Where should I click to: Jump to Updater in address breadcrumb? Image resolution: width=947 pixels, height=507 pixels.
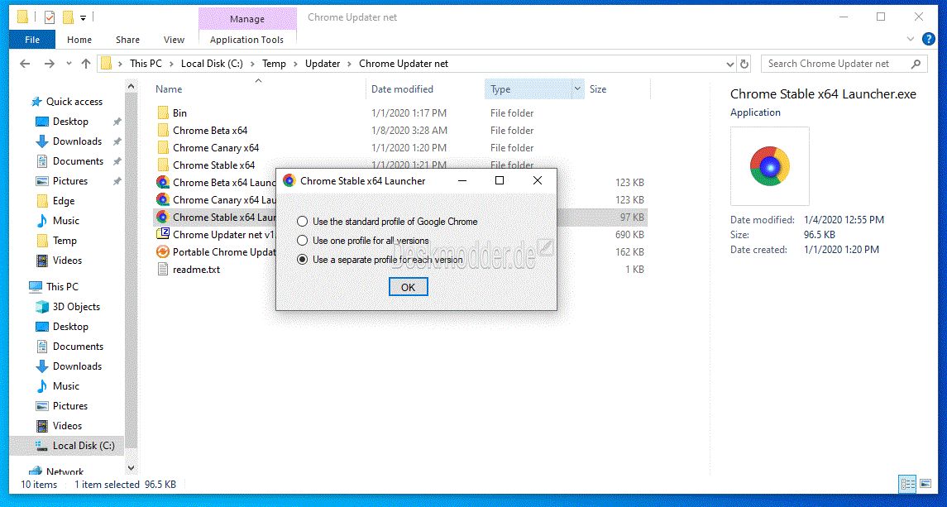coord(323,64)
